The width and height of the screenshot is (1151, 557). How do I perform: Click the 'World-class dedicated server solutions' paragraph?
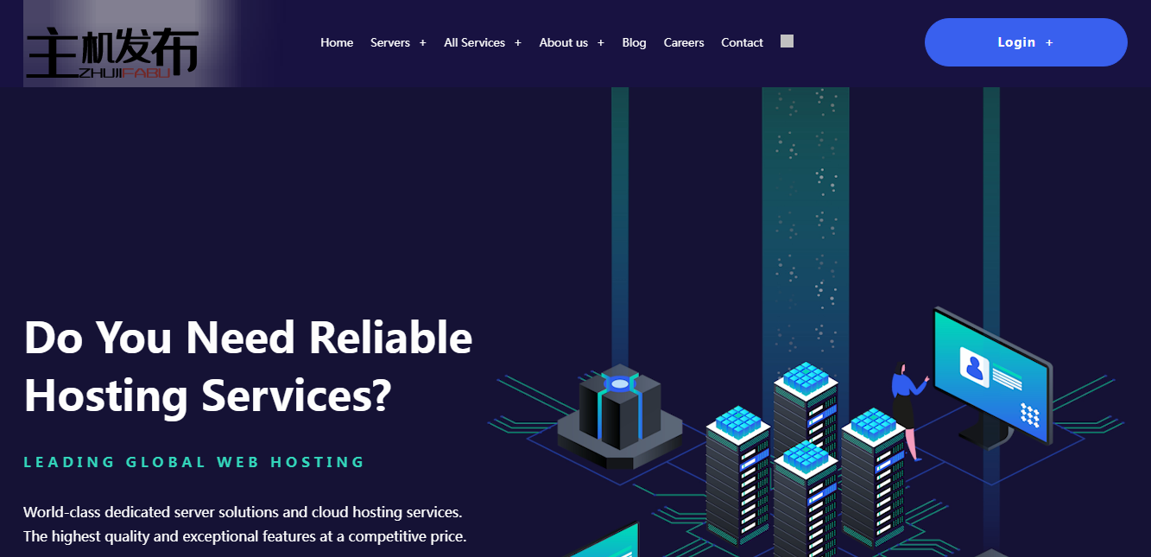pos(244,524)
